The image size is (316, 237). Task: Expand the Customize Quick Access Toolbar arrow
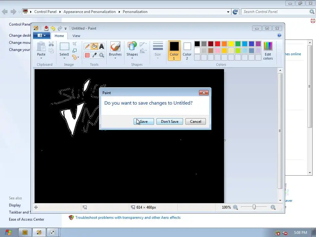(x=65, y=29)
